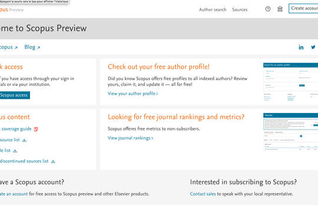This screenshot has width=318, height=212.
Task: Click the Contact sales link
Action: point(203,194)
